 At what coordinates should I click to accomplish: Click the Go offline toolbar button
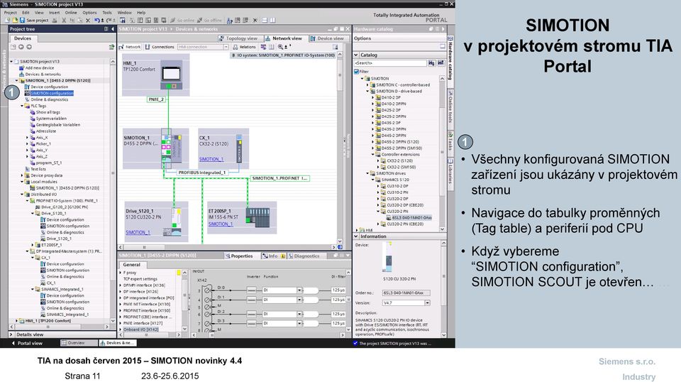point(209,20)
